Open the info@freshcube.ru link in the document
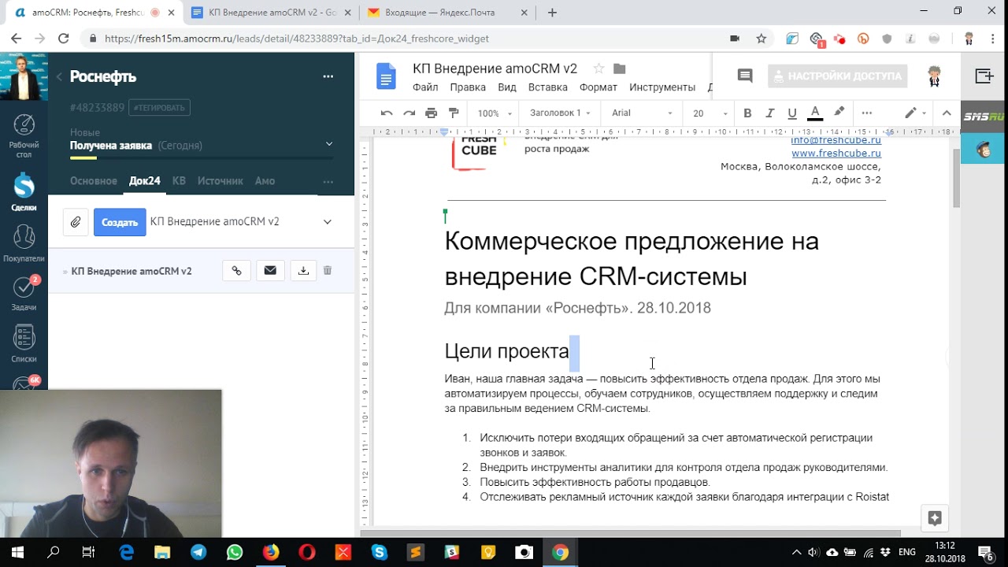Image resolution: width=1008 pixels, height=567 pixels. click(836, 140)
